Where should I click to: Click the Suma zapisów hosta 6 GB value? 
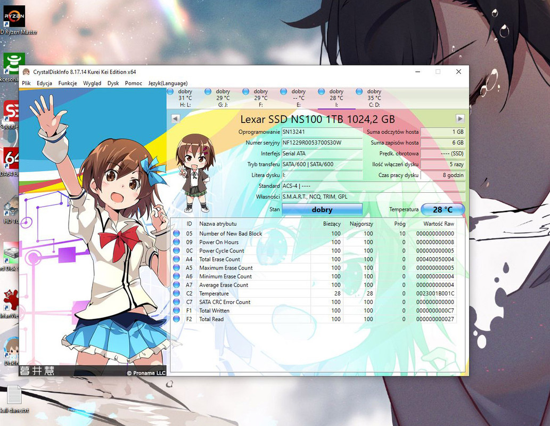point(442,143)
